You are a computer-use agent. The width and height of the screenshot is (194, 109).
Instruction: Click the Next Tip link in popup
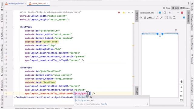[104, 104]
